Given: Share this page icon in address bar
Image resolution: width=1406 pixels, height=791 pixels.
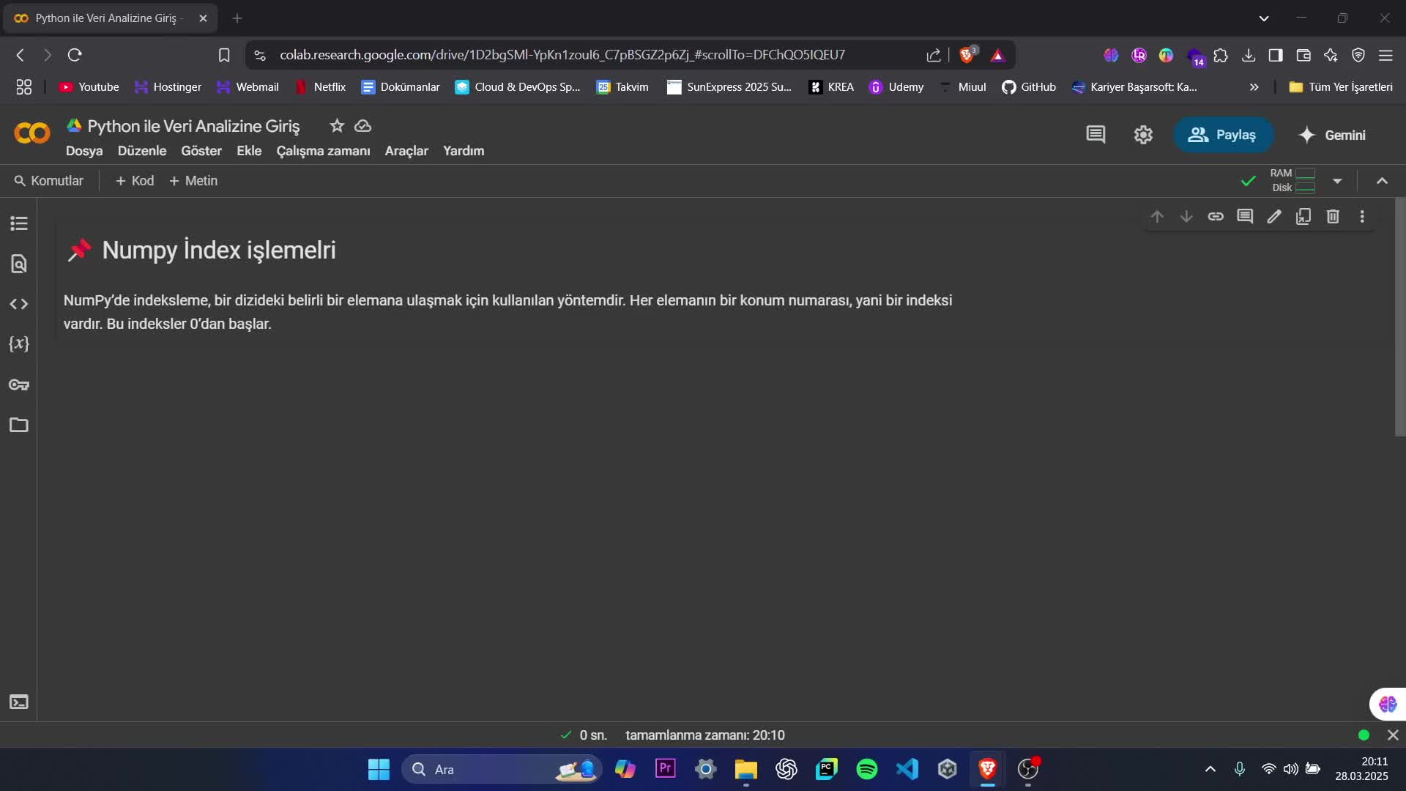Looking at the screenshot, I should [933, 55].
